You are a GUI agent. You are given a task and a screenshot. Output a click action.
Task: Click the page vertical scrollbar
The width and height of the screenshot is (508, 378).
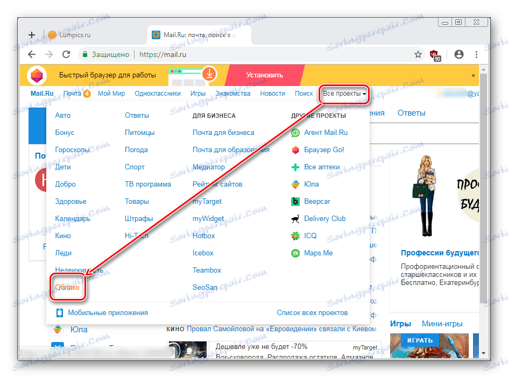coord(483,188)
